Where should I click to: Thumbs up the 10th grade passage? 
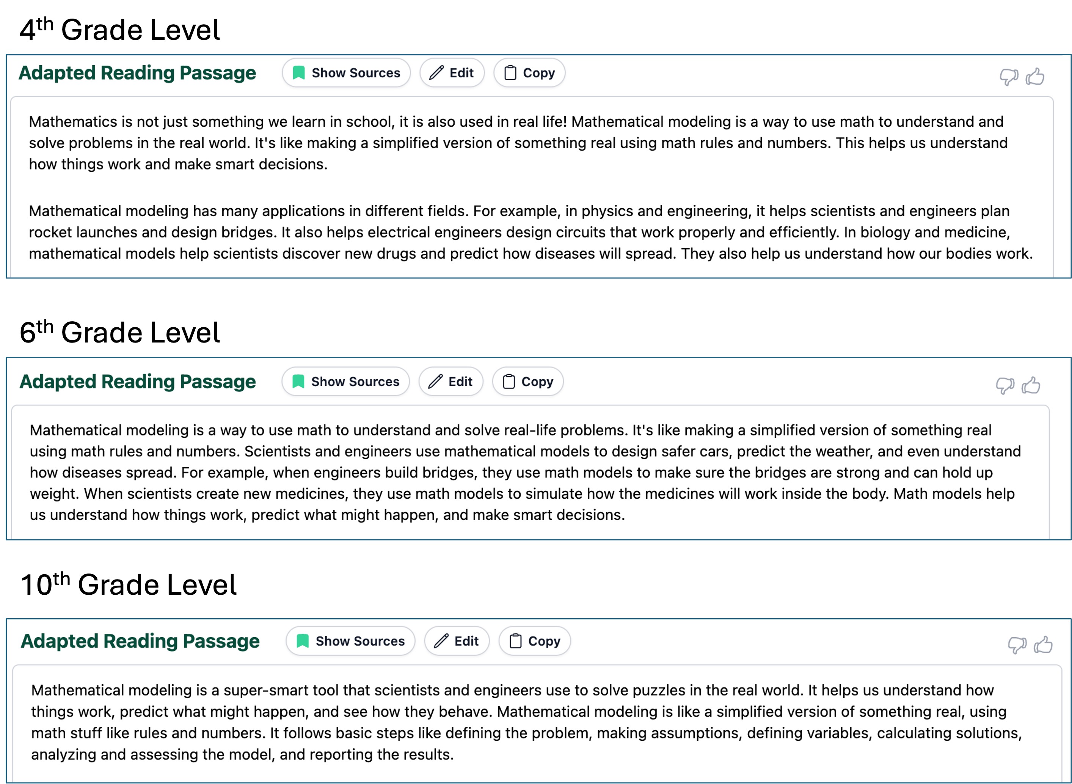pyautogui.click(x=1043, y=644)
